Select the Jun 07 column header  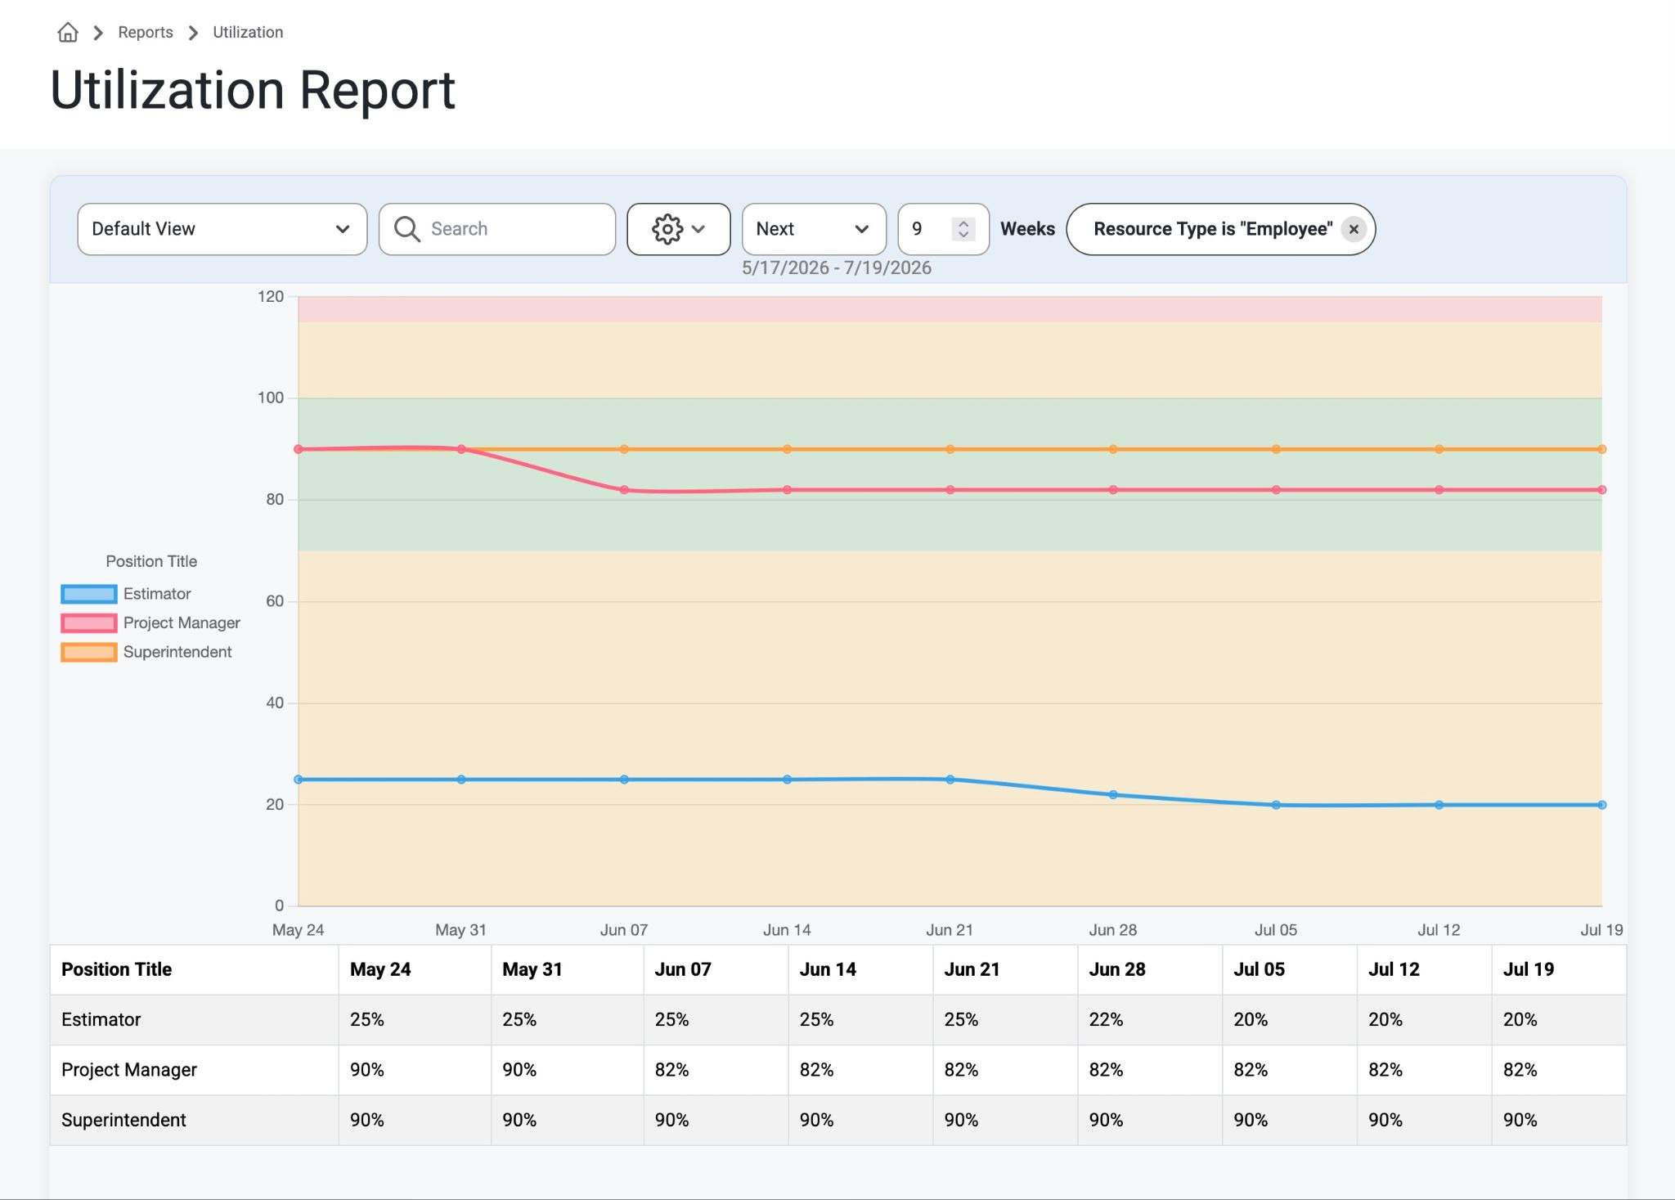(x=683, y=969)
